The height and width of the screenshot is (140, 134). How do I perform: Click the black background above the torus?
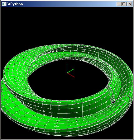point(67,25)
